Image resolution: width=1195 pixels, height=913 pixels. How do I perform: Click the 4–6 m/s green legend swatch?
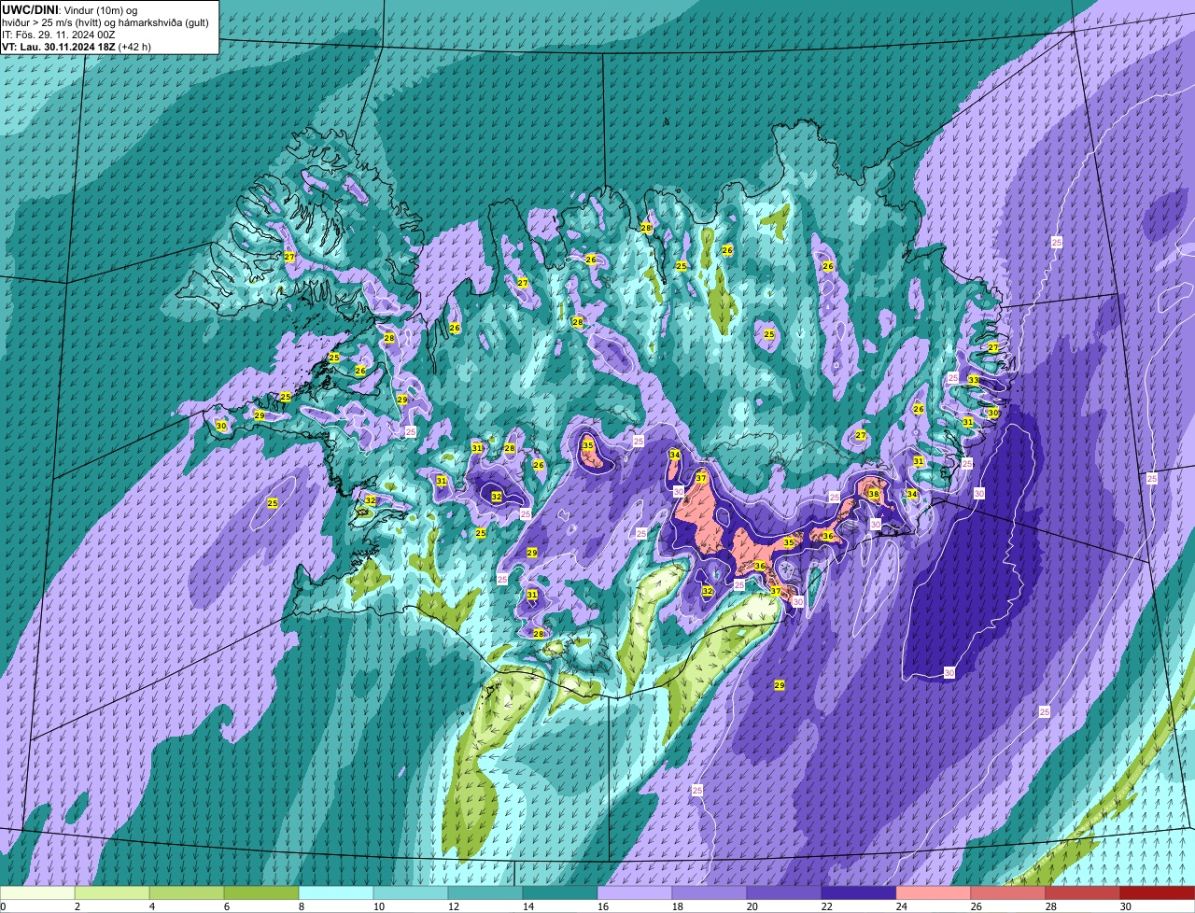[x=187, y=893]
